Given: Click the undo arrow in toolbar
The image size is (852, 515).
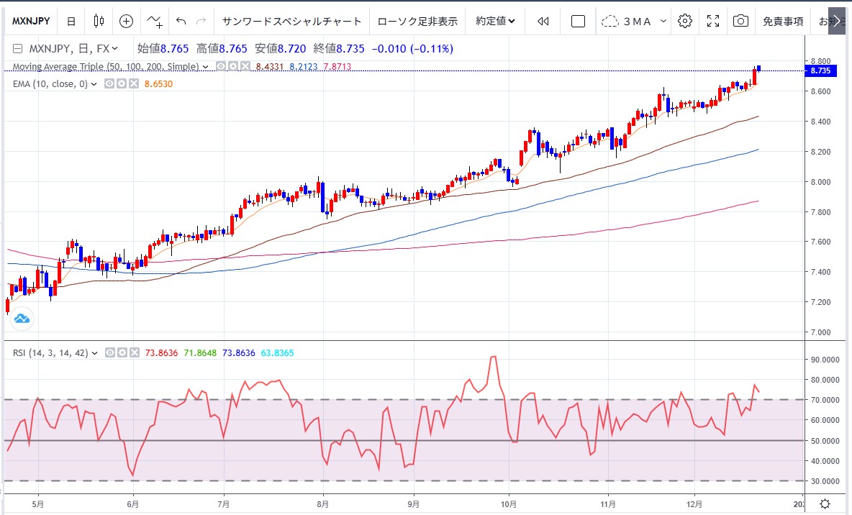Looking at the screenshot, I should pyautogui.click(x=181, y=21).
